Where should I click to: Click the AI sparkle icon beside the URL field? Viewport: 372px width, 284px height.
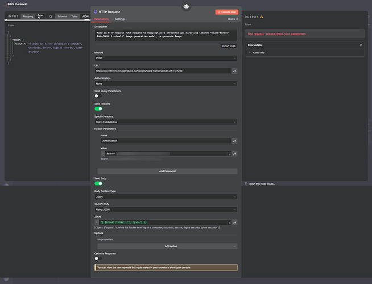coord(234,71)
